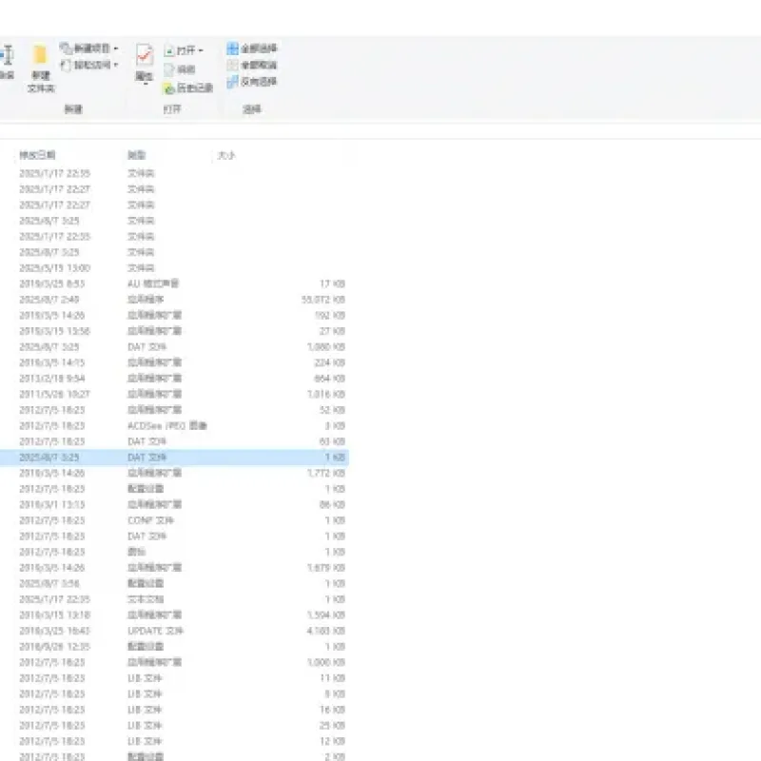Click the 1,772 KB size cell

(326, 473)
